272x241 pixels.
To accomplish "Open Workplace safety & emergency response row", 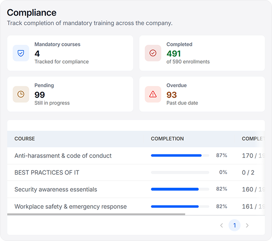I will point(136,206).
